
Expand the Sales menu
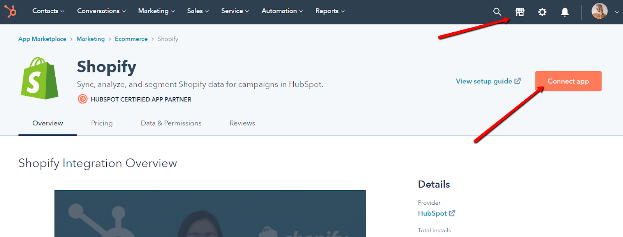pyautogui.click(x=198, y=11)
